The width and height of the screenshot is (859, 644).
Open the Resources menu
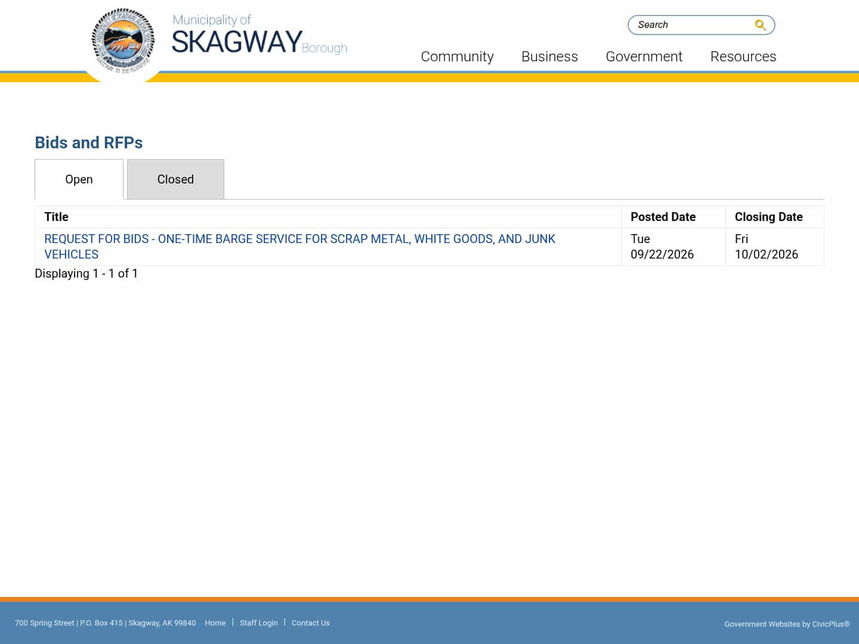(743, 57)
